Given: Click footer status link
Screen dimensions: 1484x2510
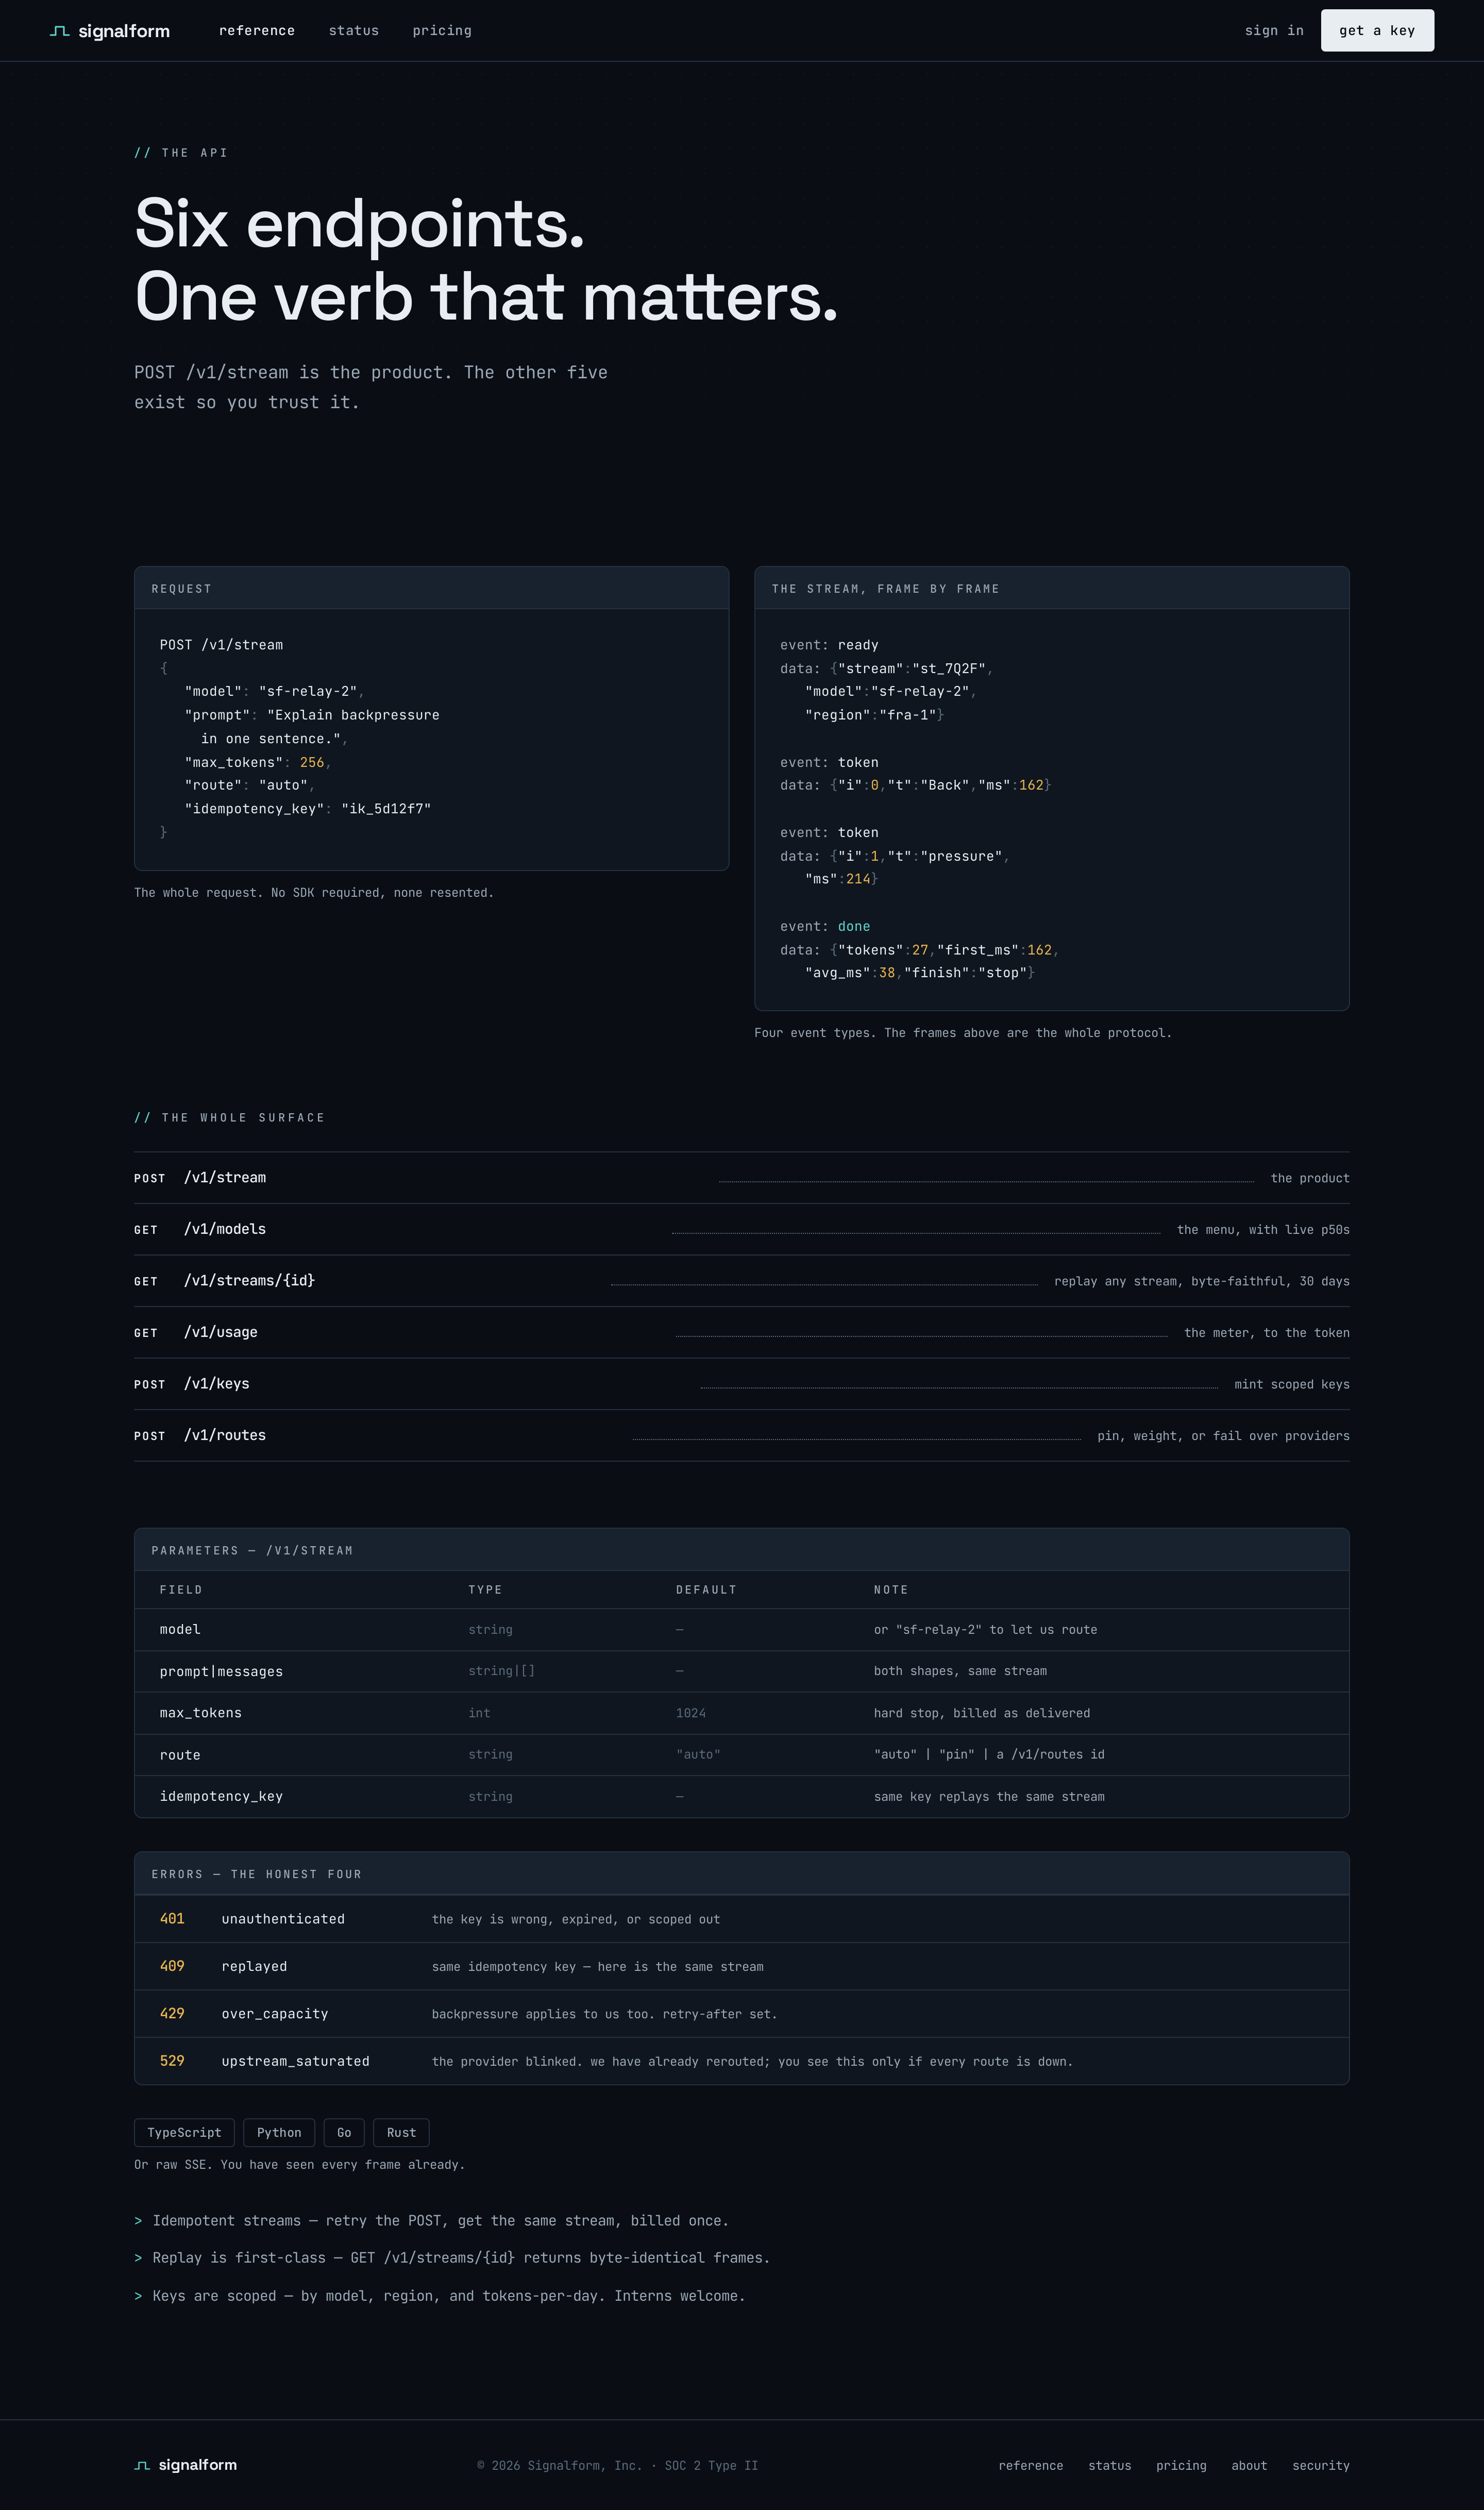Looking at the screenshot, I should pos(1109,2466).
